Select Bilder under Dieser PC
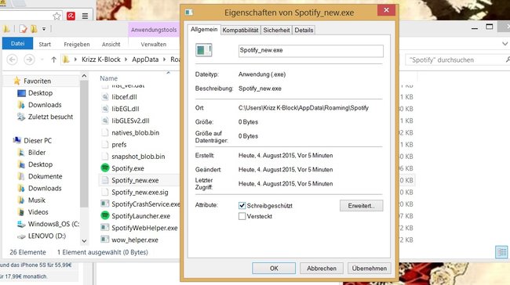This screenshot has height=285, width=510. tap(37, 152)
